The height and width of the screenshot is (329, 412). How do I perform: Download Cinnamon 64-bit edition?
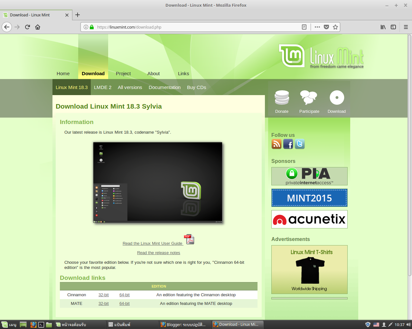point(125,295)
